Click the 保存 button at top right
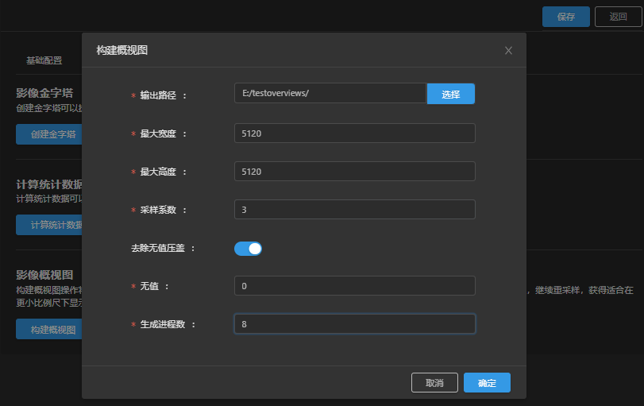 (566, 17)
